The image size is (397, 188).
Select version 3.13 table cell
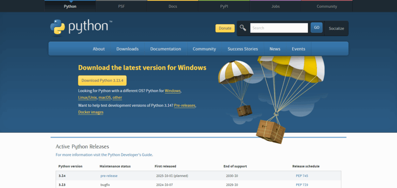tap(62, 185)
